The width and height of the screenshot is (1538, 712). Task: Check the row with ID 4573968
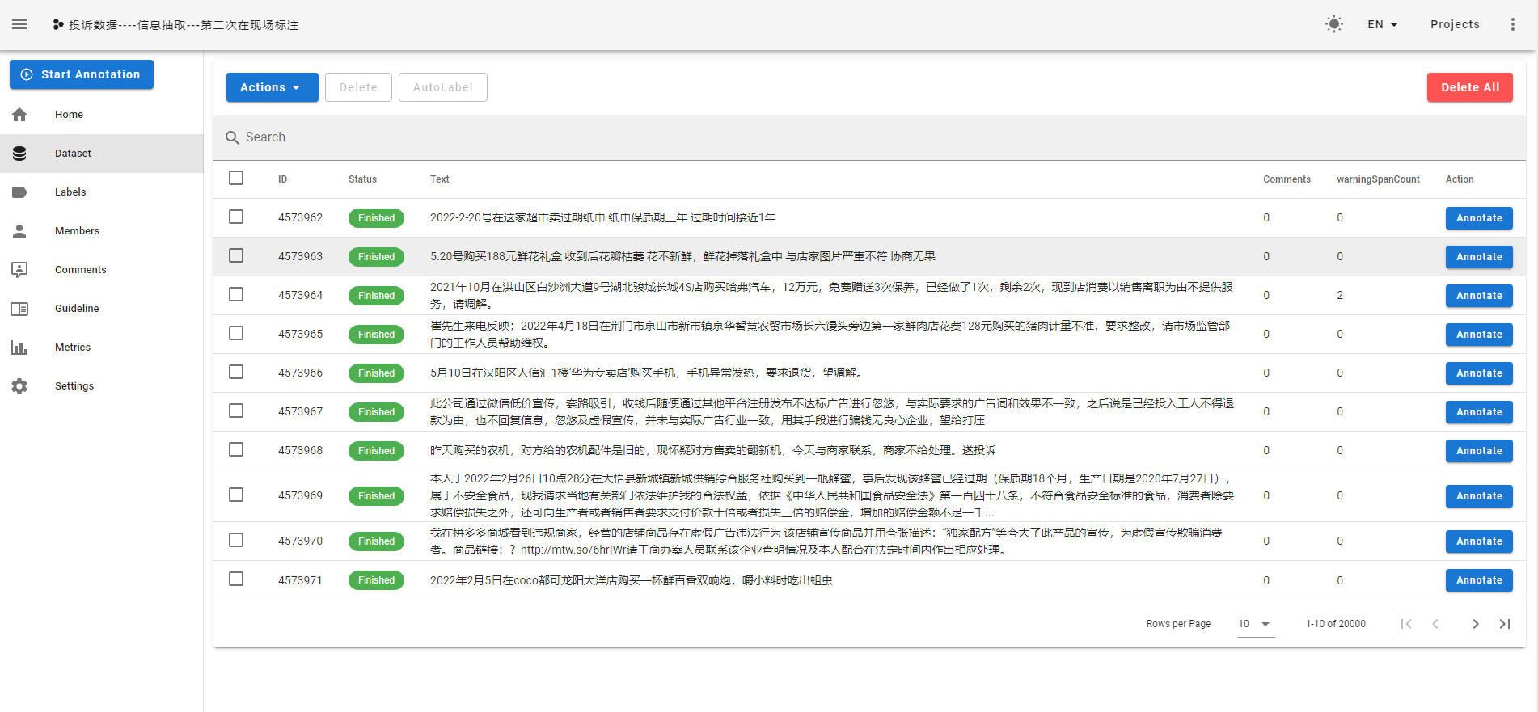pos(236,449)
